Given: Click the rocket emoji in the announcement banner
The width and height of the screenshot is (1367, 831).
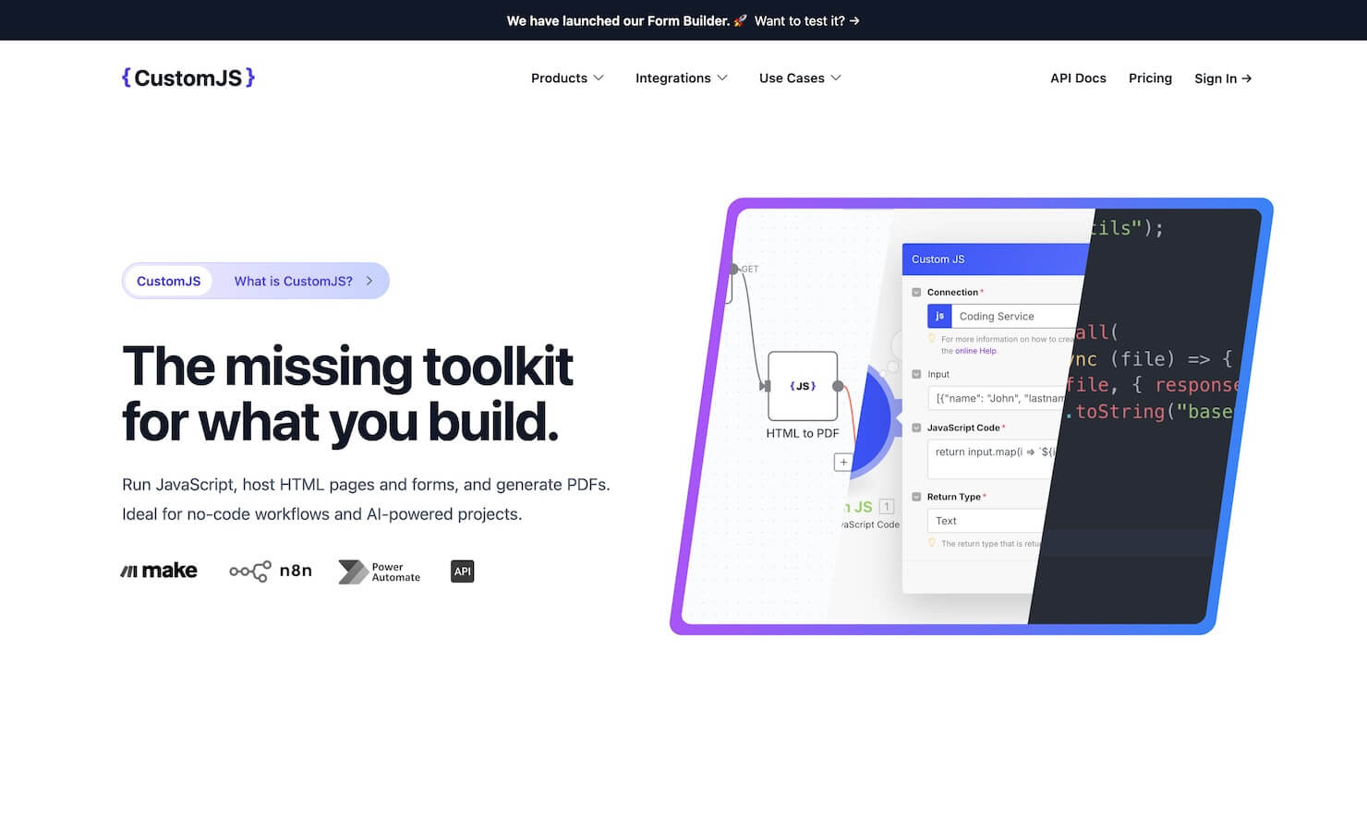Looking at the screenshot, I should click(740, 20).
